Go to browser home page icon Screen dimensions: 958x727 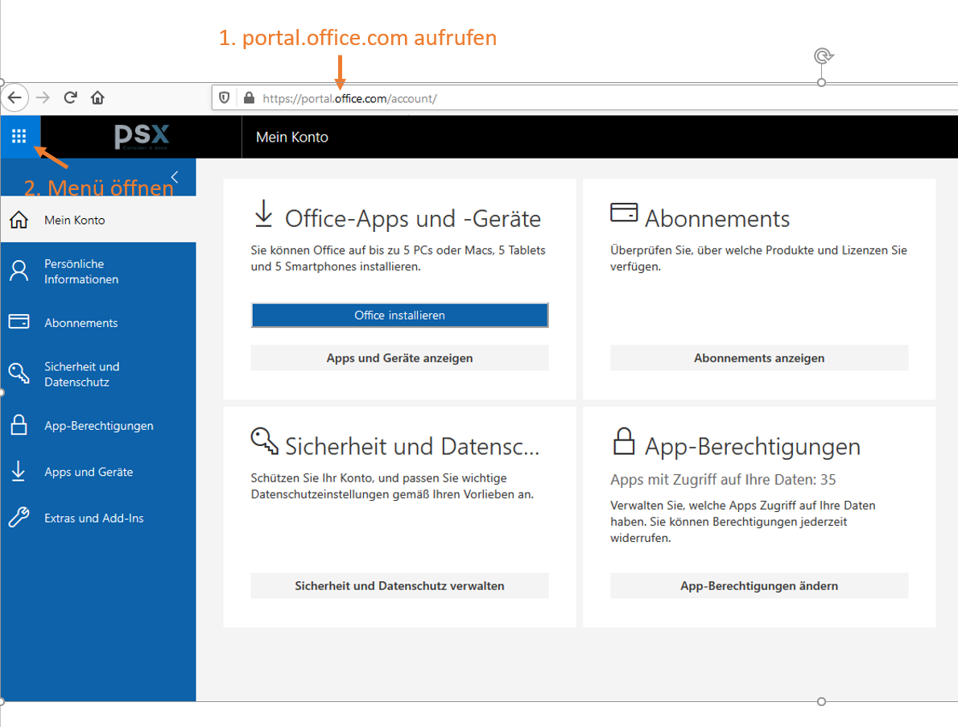pyautogui.click(x=97, y=97)
